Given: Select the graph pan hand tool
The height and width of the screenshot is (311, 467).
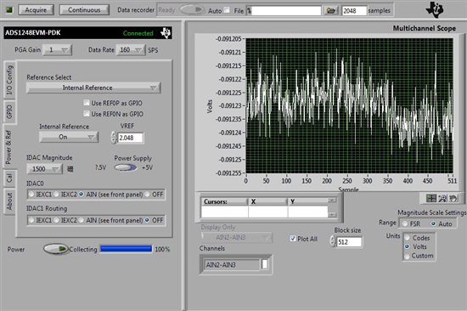Looking at the screenshot, I should click(453, 198).
